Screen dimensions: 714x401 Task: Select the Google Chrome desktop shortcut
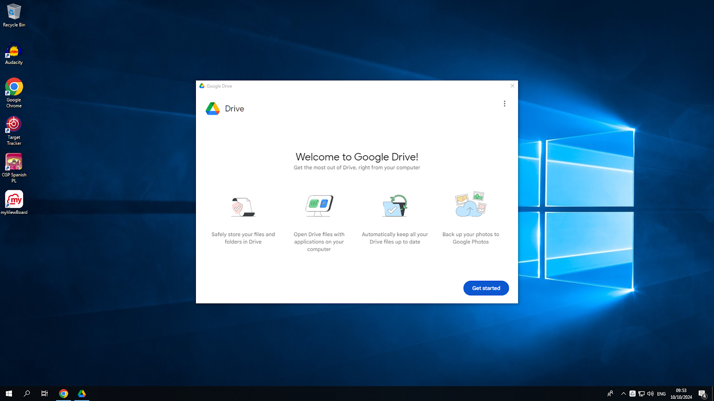(14, 93)
